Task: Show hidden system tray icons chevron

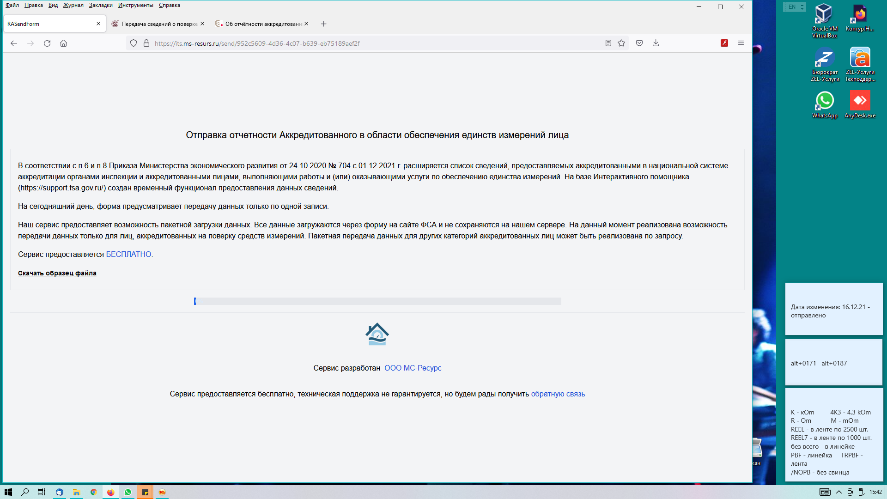Action: coord(839,492)
